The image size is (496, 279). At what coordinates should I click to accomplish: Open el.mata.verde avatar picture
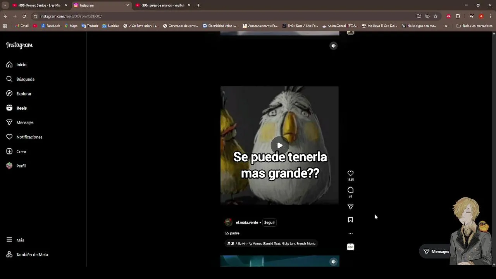coord(228,222)
